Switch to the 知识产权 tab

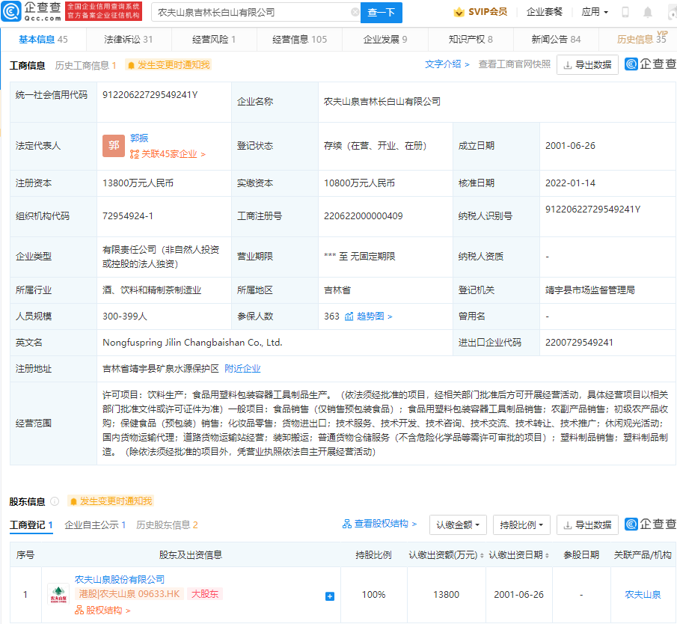pos(471,40)
